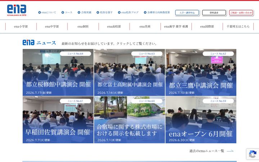259x162 pixels.
Task: Click the date 2026.7.10(金)更新
Action: 182,93
